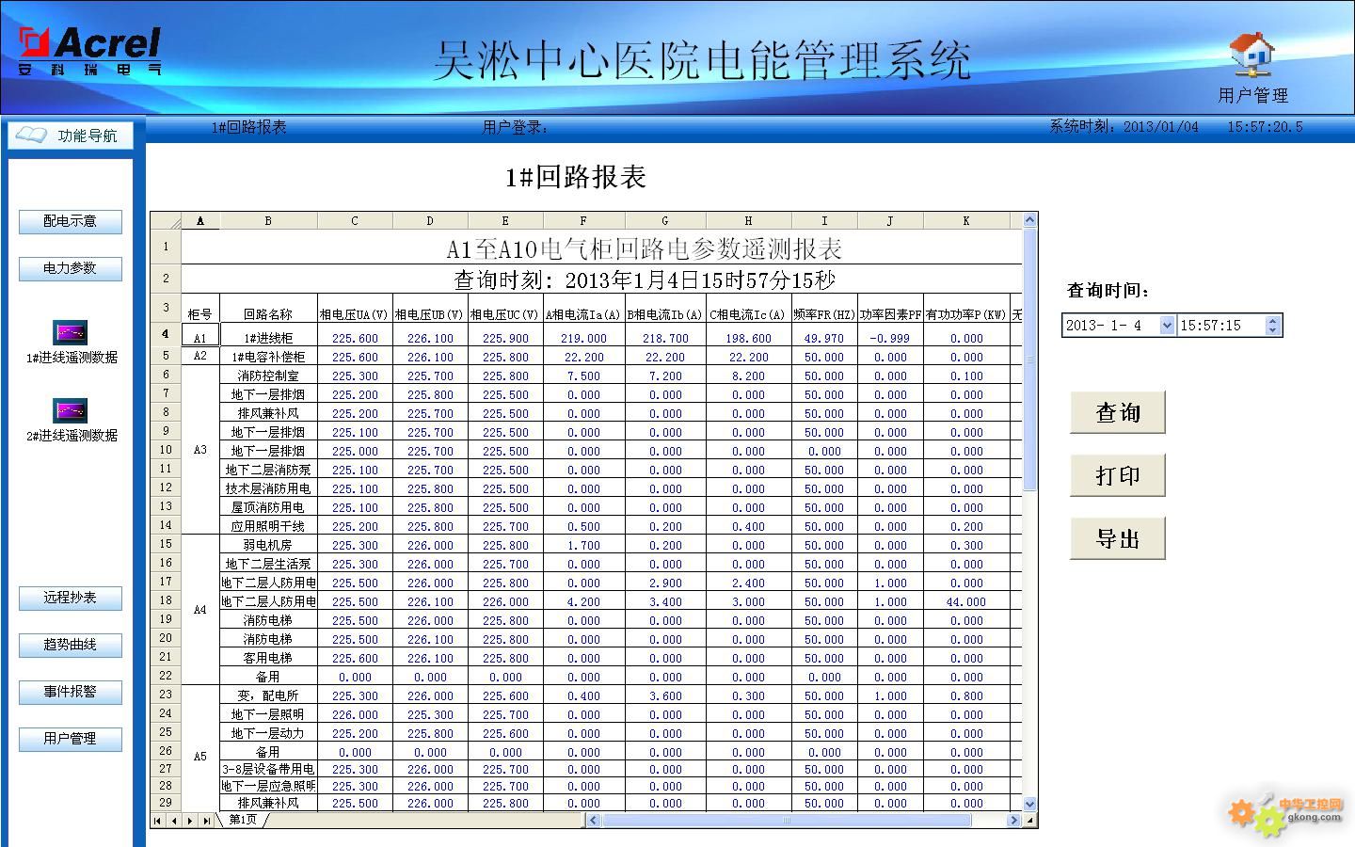Open the query date dropdown
1355x847 pixels.
tap(1167, 326)
